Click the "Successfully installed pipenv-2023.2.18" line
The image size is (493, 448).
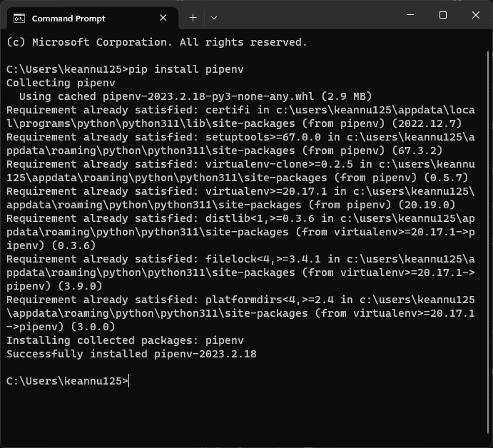point(131,354)
